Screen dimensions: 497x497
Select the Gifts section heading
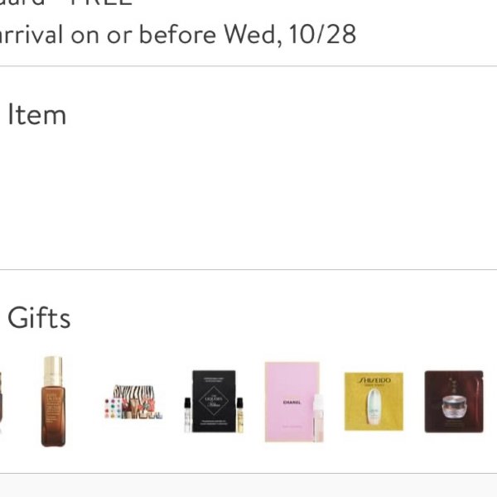click(39, 317)
